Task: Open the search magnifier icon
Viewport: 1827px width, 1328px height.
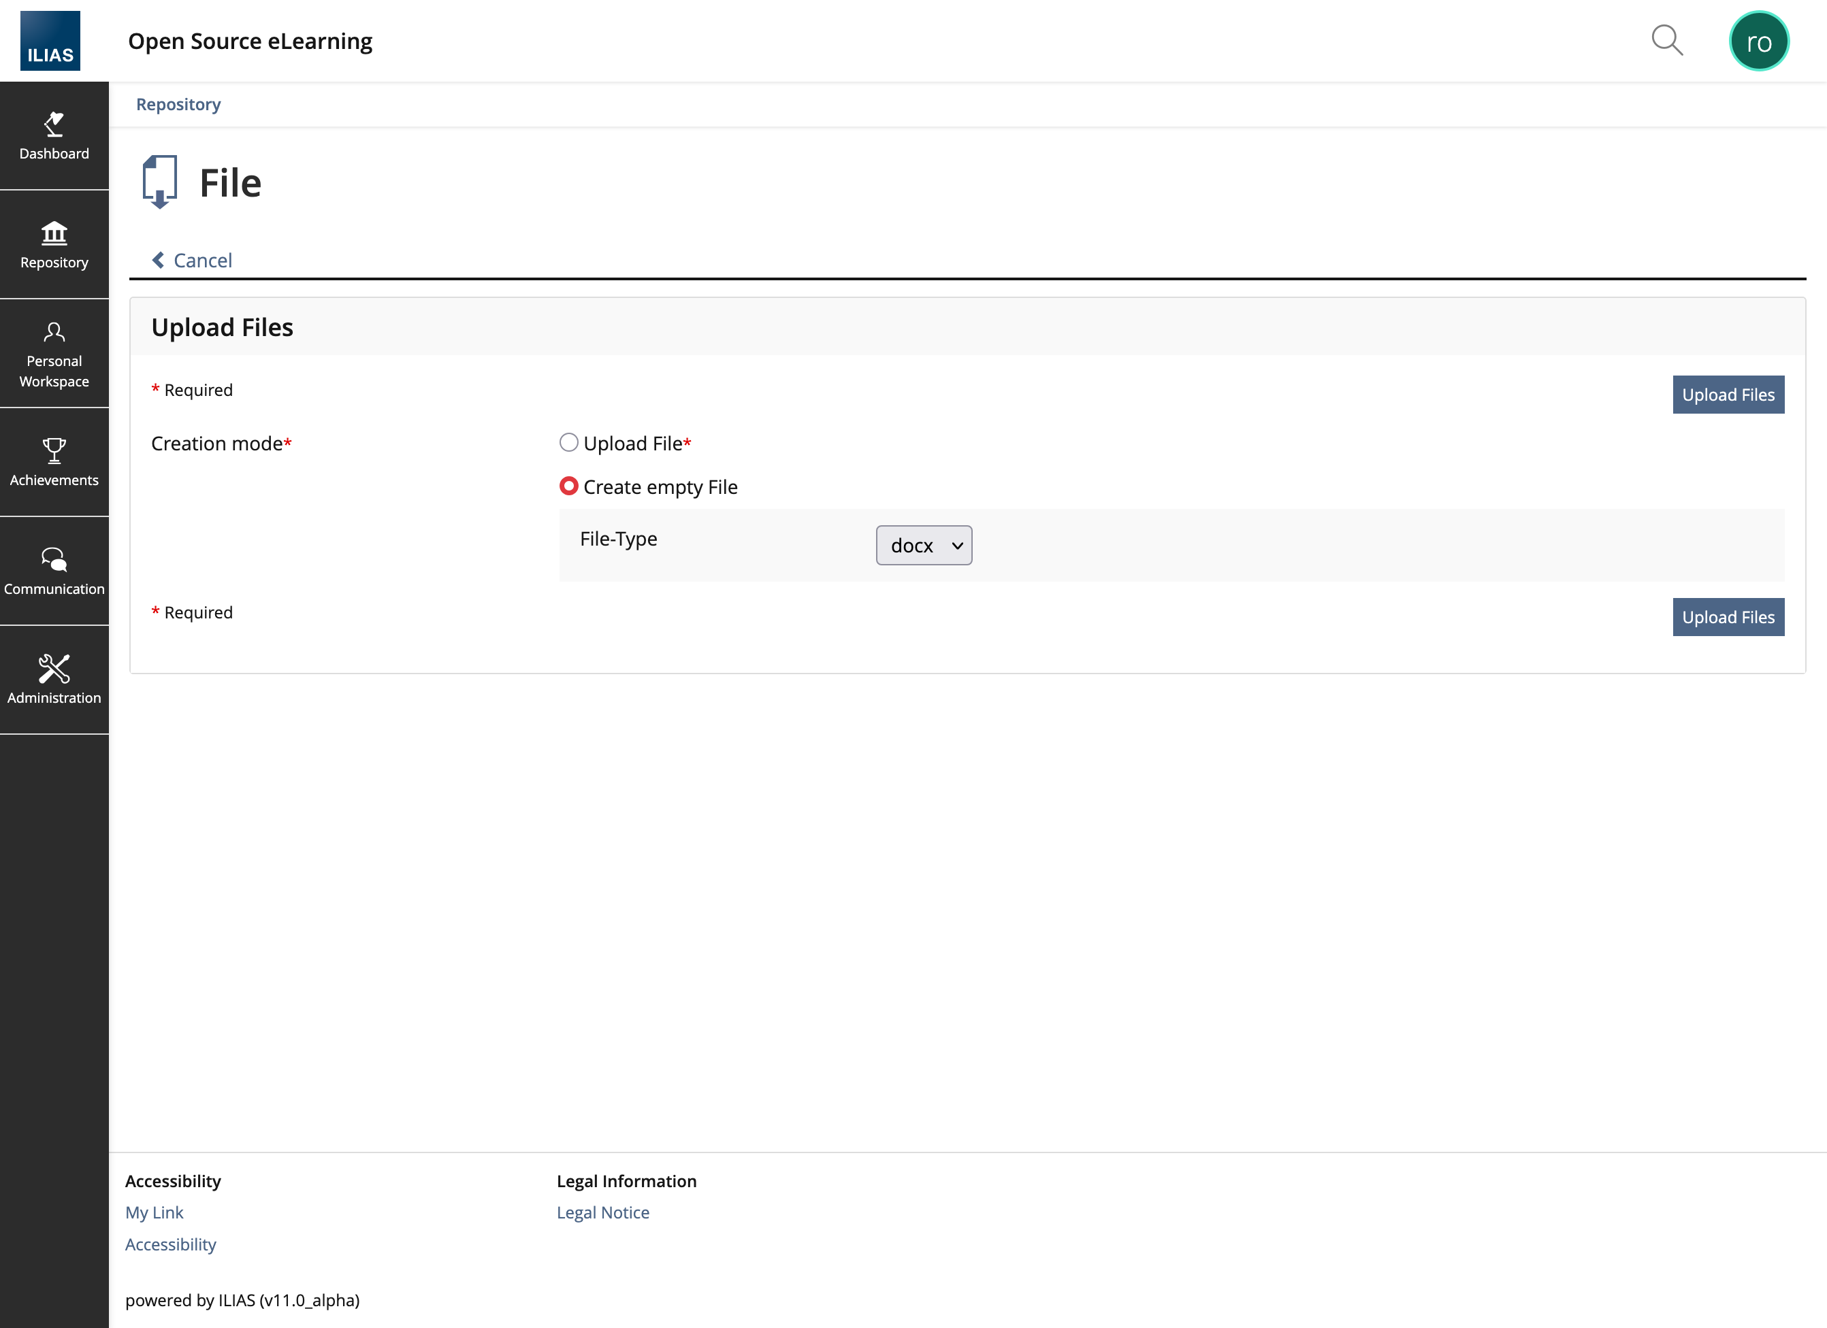Action: click(1666, 40)
